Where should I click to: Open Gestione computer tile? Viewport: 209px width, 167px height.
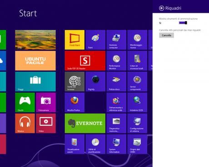click(x=116, y=40)
